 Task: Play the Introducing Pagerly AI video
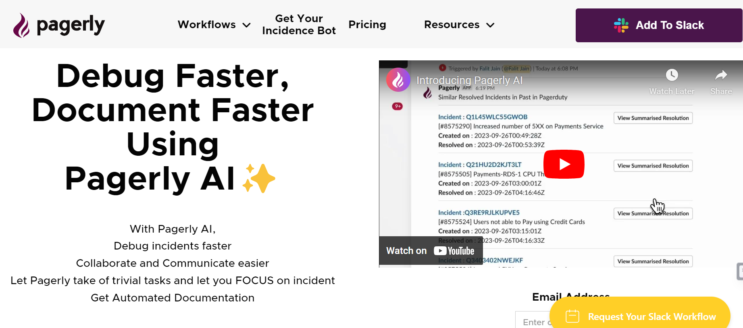pos(564,164)
